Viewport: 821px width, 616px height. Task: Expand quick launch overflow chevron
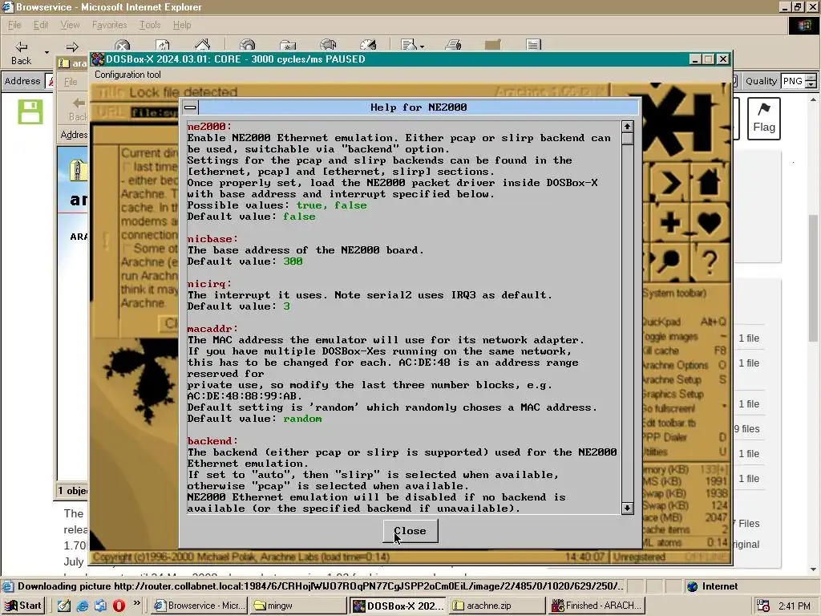136,603
